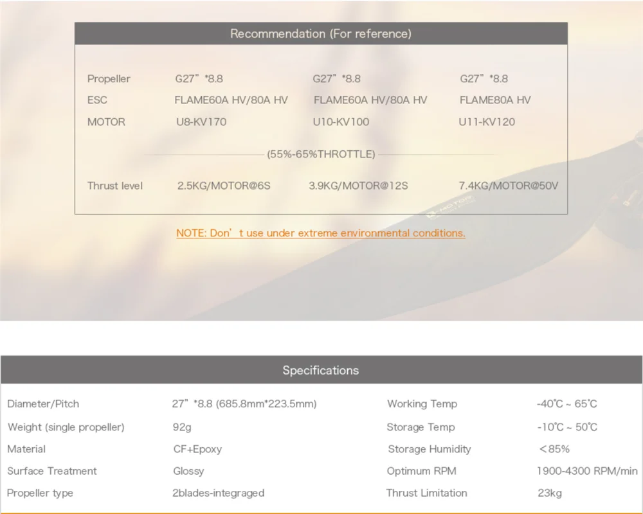Click the G27 propeller value in the U11-KV120 column
The height and width of the screenshot is (514, 643).
click(x=484, y=78)
